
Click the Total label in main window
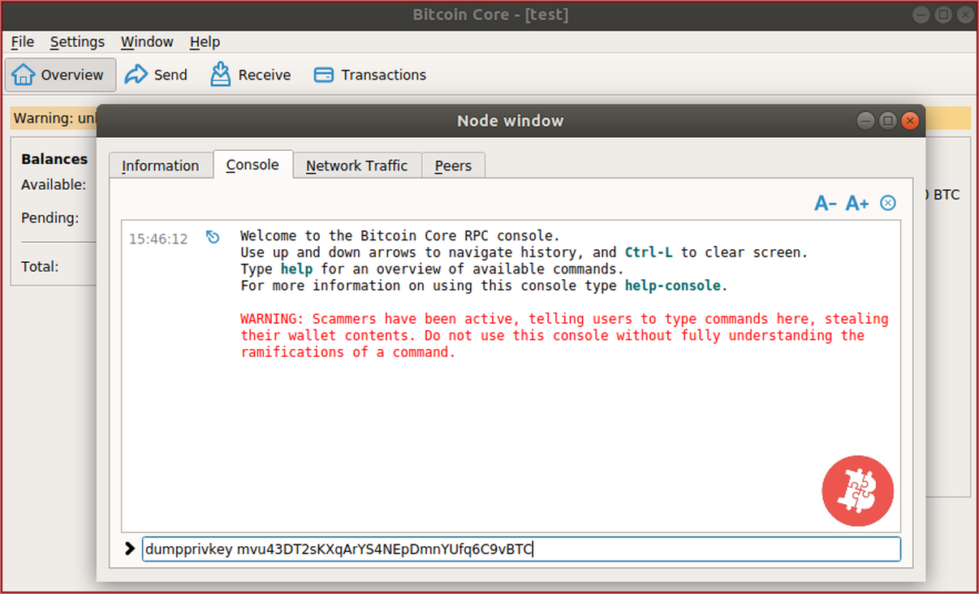40,266
